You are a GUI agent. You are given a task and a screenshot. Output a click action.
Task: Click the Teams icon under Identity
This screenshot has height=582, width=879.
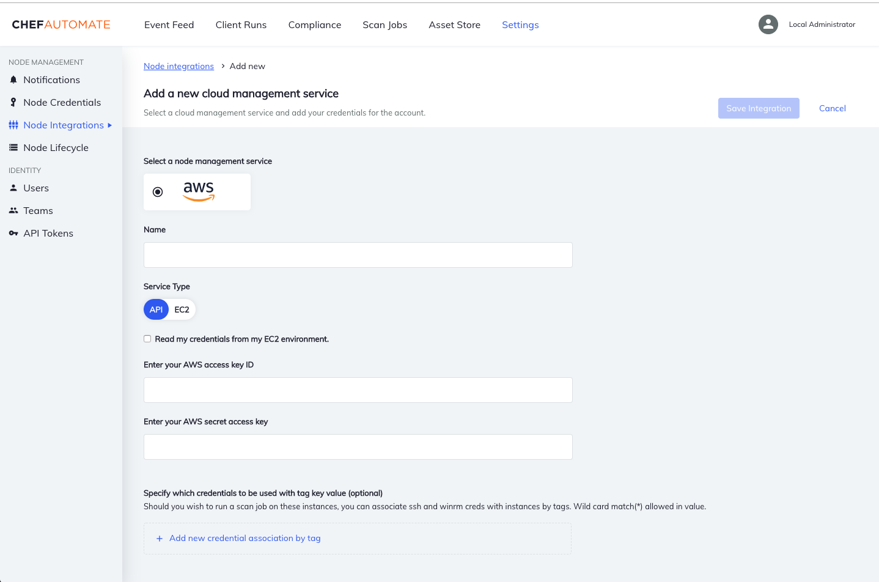13,210
